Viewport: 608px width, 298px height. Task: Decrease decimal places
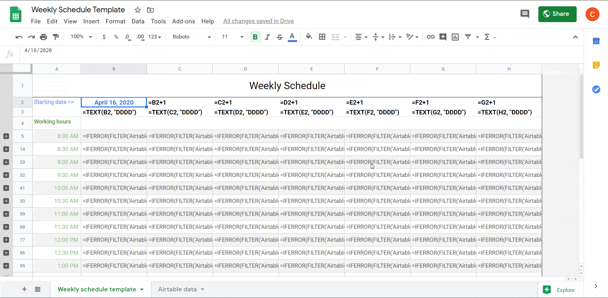[x=128, y=37]
